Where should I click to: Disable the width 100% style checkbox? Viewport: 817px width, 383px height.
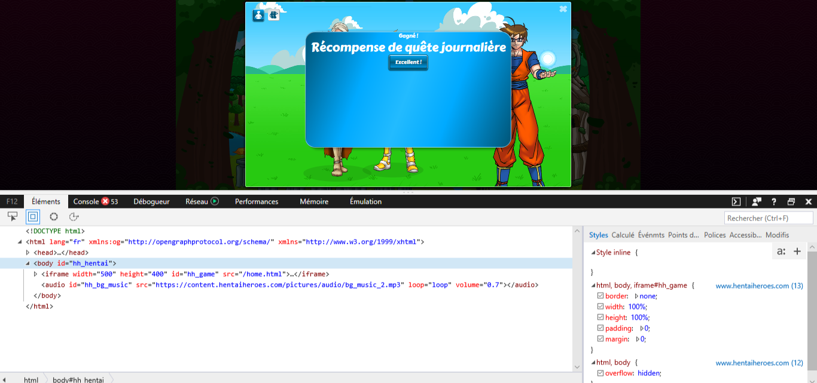point(600,307)
